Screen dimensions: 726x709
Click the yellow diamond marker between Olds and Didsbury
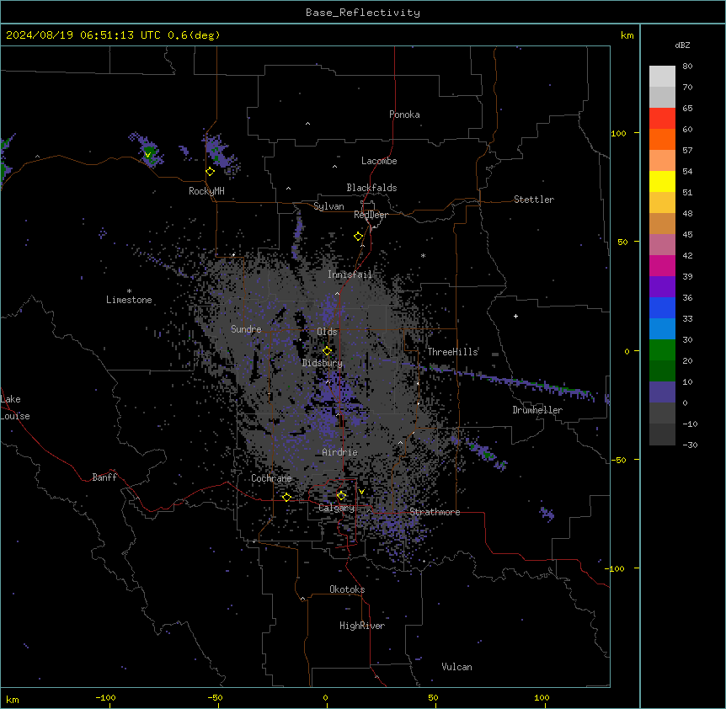tap(327, 351)
